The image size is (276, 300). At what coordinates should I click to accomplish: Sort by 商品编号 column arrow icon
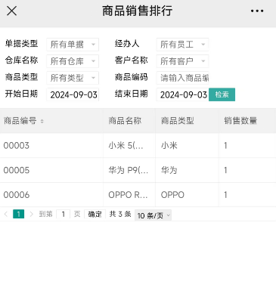click(42, 121)
